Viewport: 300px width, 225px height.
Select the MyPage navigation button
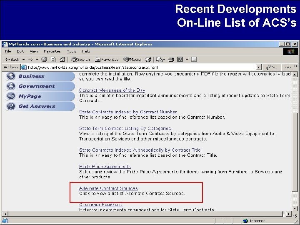click(x=40, y=96)
